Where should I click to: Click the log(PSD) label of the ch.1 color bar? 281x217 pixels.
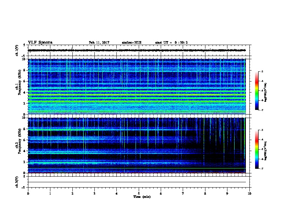[266, 92]
